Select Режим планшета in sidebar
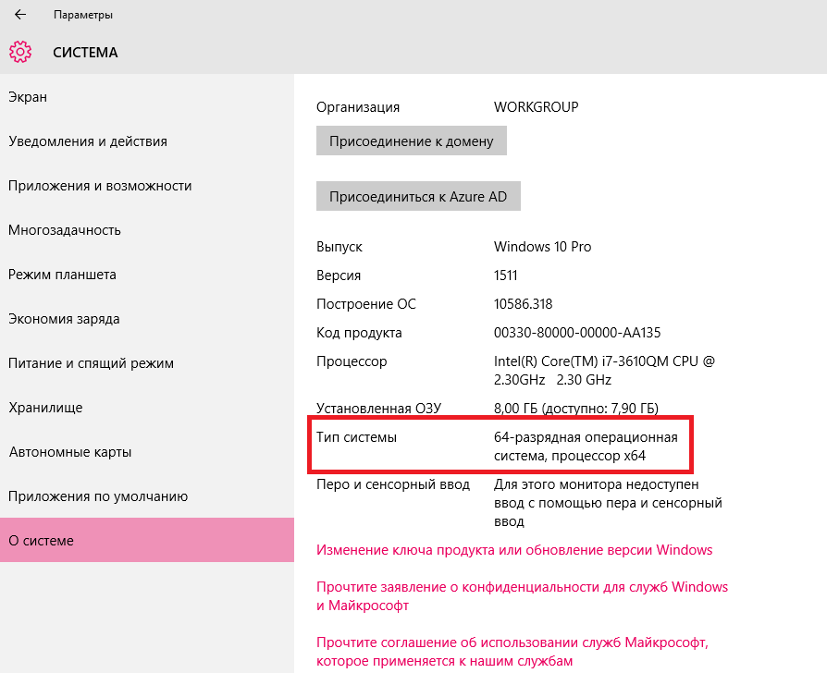Viewport: 827px width, 673px height. pyautogui.click(x=62, y=275)
